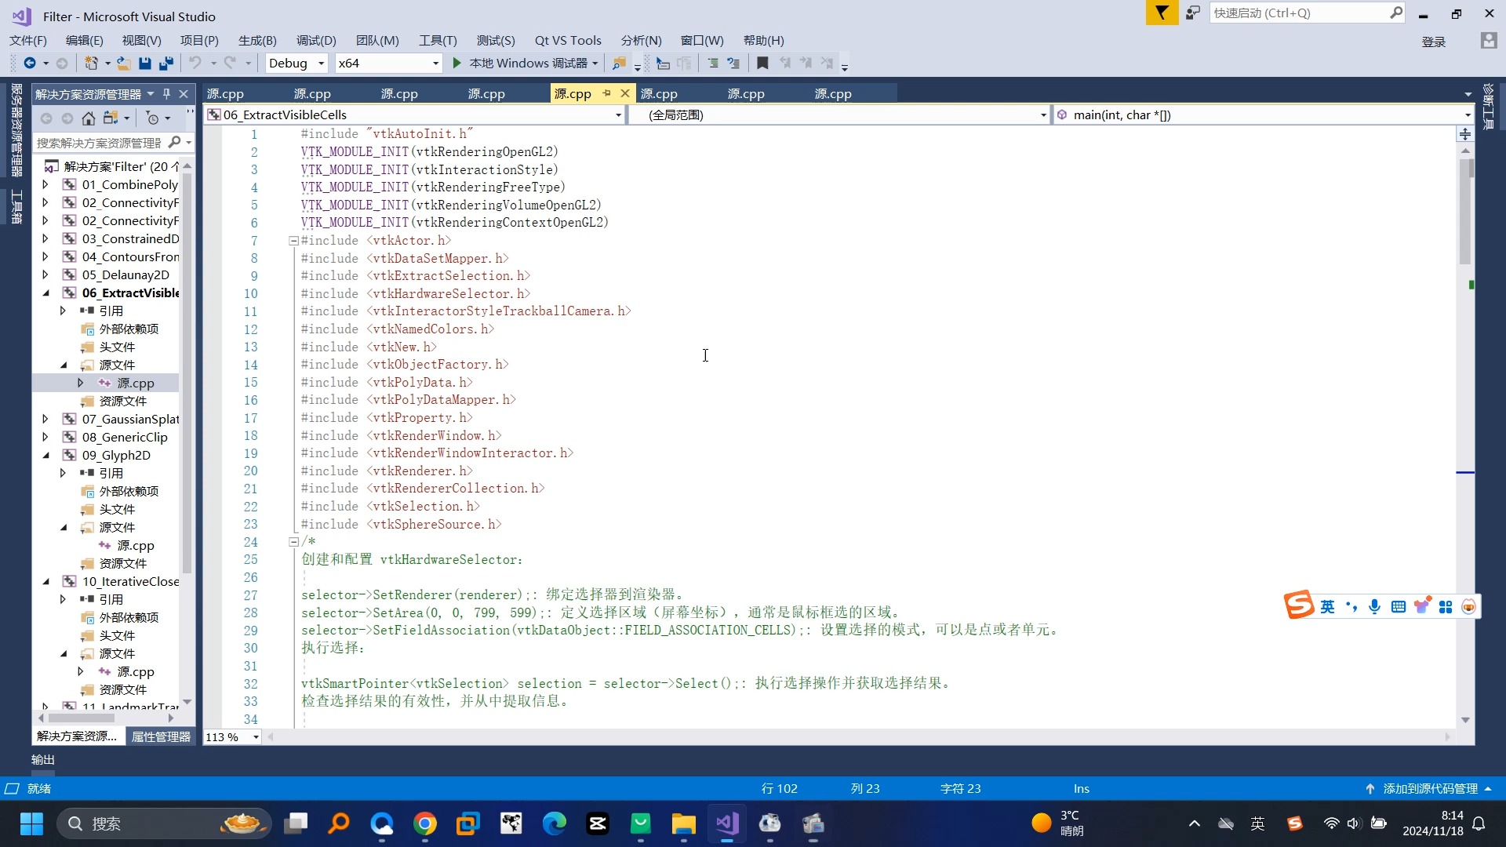Screen dimensions: 1506x847
Task: Click 登录 to sign in
Action: [1434, 42]
